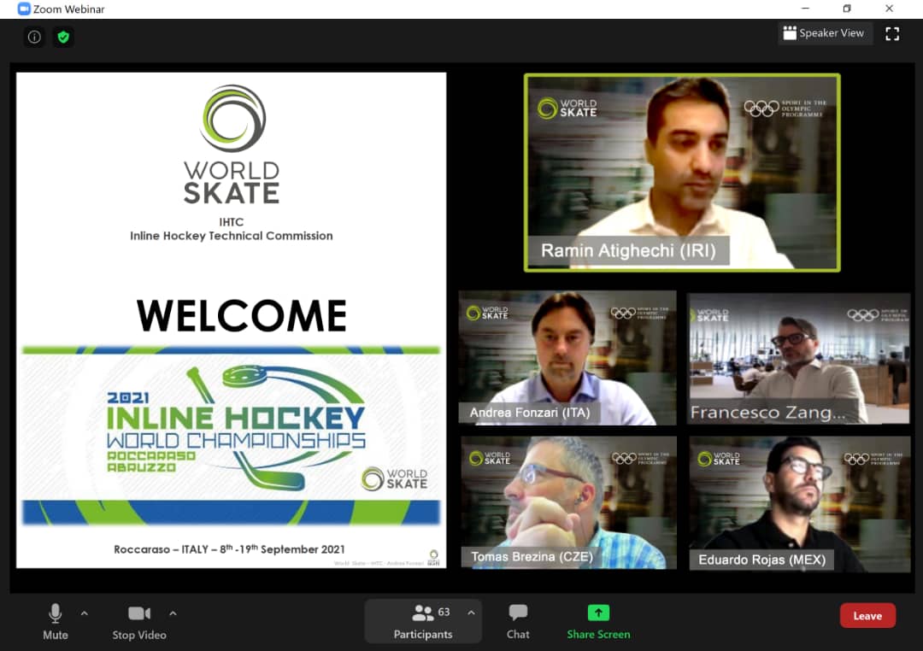Click the shared Welcome presentation slide

click(231, 320)
